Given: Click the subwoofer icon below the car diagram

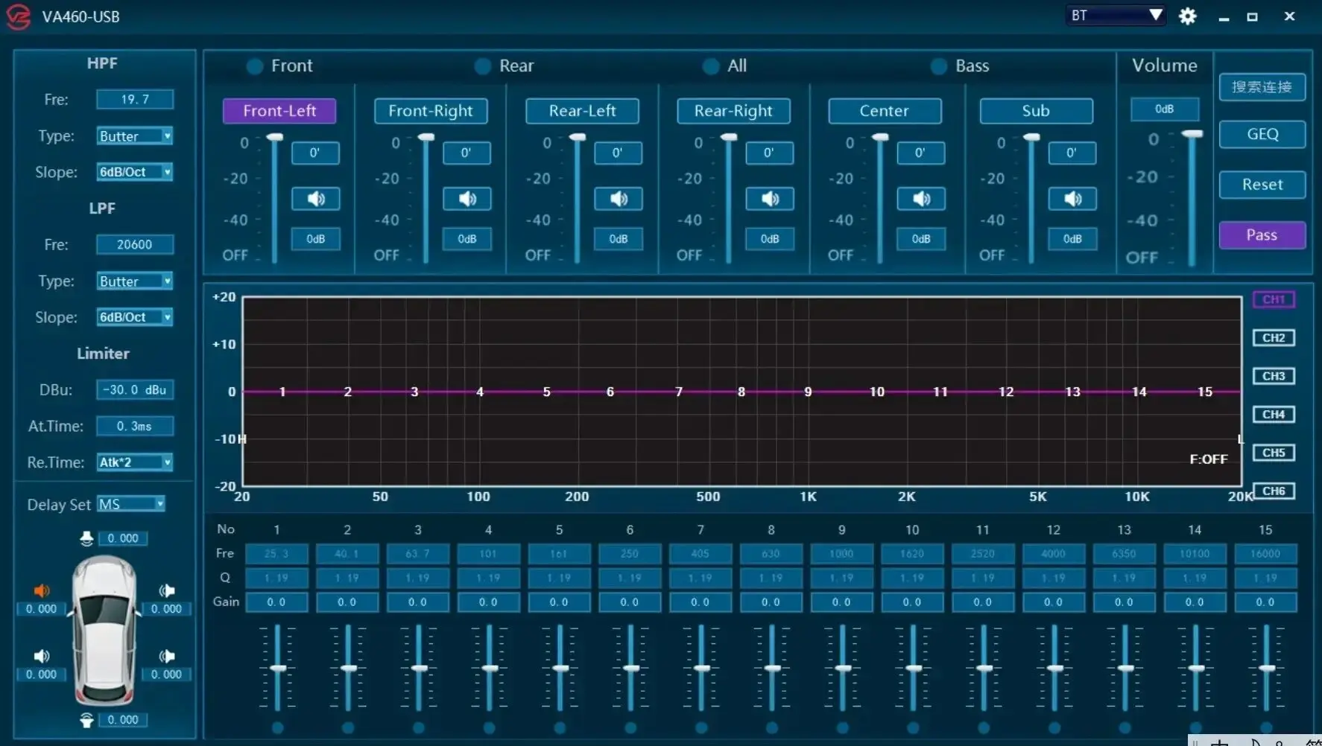Looking at the screenshot, I should [87, 719].
